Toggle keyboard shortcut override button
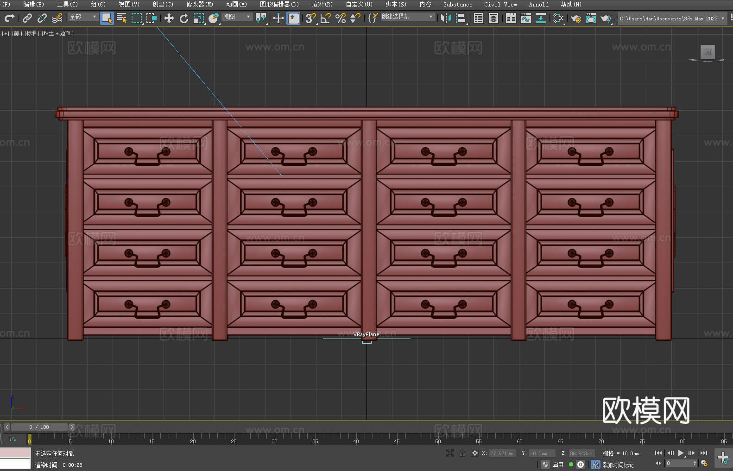The height and width of the screenshot is (471, 733). (293, 18)
